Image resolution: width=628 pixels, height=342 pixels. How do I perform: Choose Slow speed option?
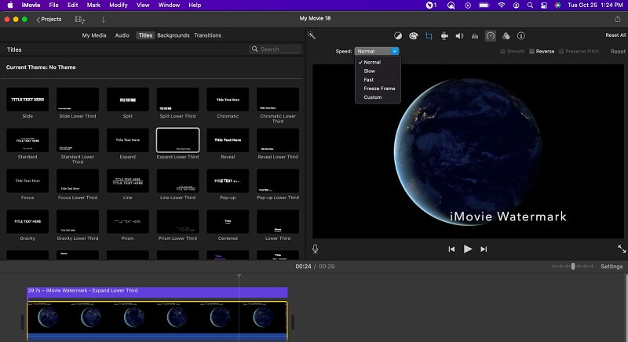(x=378, y=71)
